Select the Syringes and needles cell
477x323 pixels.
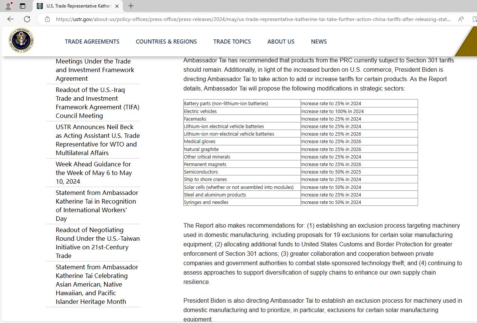click(x=242, y=202)
